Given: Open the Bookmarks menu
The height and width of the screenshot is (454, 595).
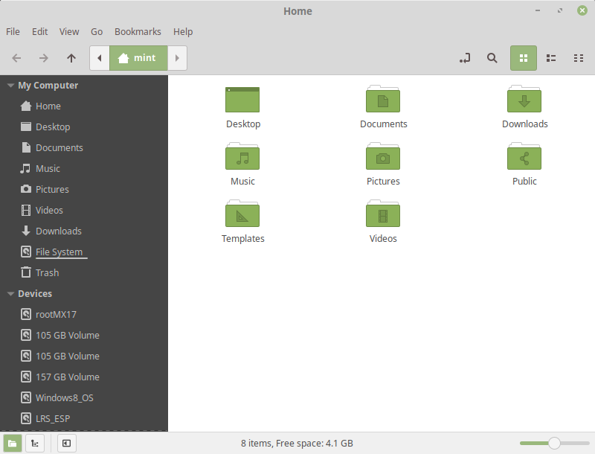Looking at the screenshot, I should 138,31.
